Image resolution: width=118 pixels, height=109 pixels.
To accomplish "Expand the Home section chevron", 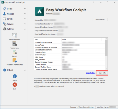I will pos(25,9).
